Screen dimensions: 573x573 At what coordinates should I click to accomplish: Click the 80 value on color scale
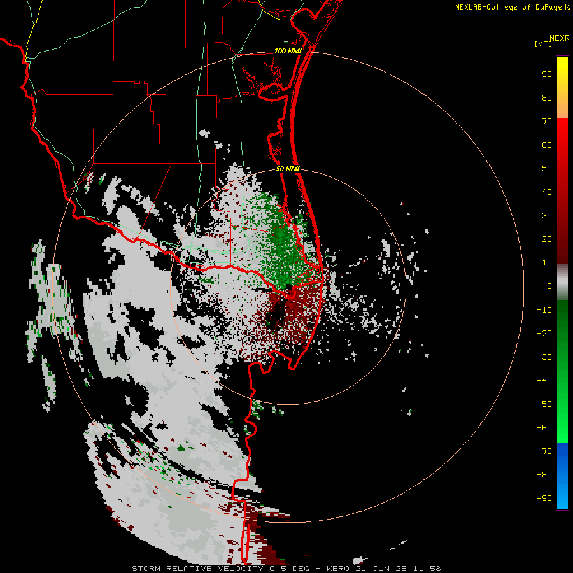pyautogui.click(x=547, y=97)
